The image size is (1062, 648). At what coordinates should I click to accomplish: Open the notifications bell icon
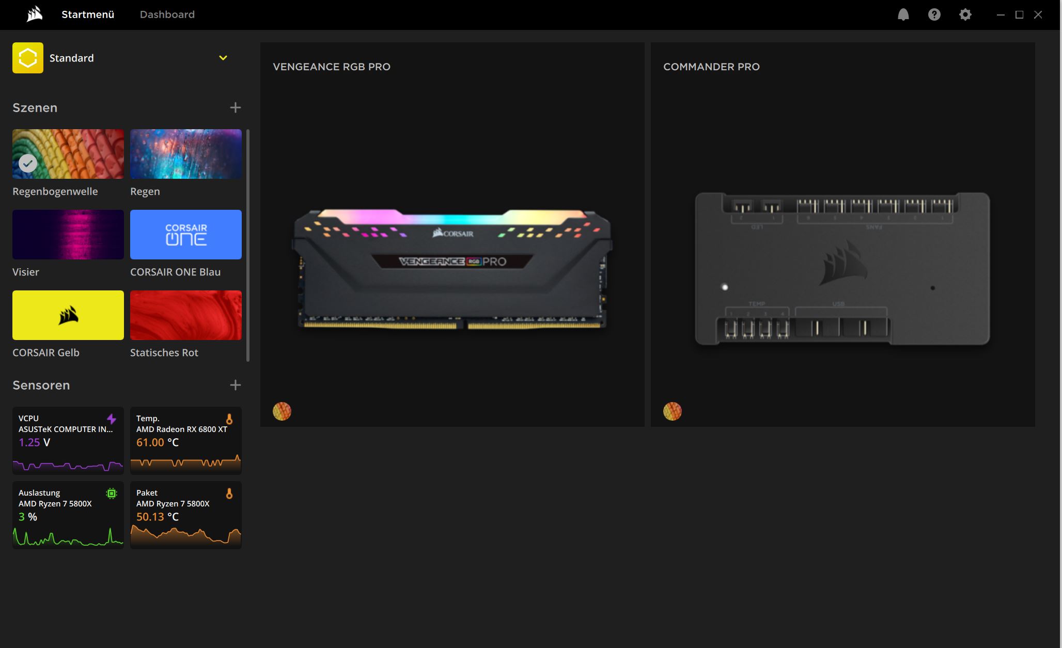click(903, 14)
